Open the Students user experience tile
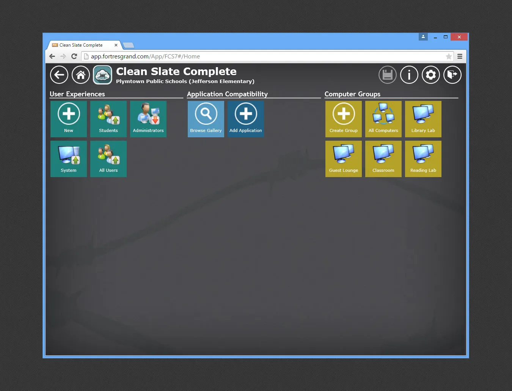The width and height of the screenshot is (512, 391). click(108, 119)
